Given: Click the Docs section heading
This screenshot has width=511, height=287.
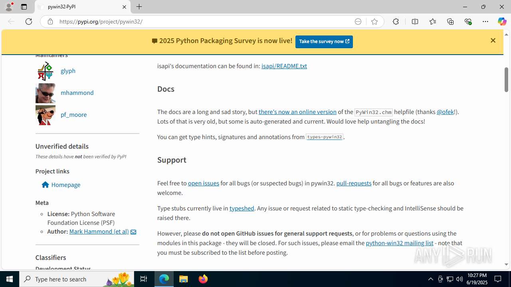Looking at the screenshot, I should (166, 89).
